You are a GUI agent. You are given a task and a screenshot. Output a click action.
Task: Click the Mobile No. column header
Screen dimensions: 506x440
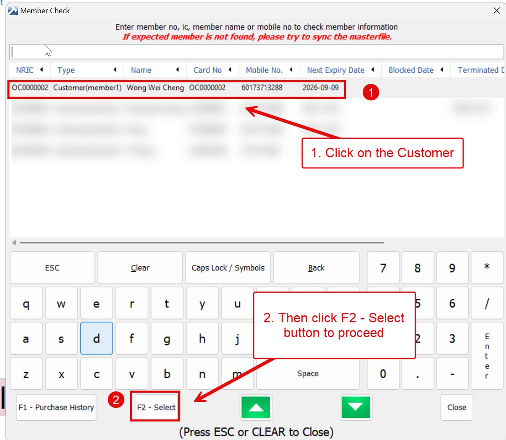coord(264,70)
